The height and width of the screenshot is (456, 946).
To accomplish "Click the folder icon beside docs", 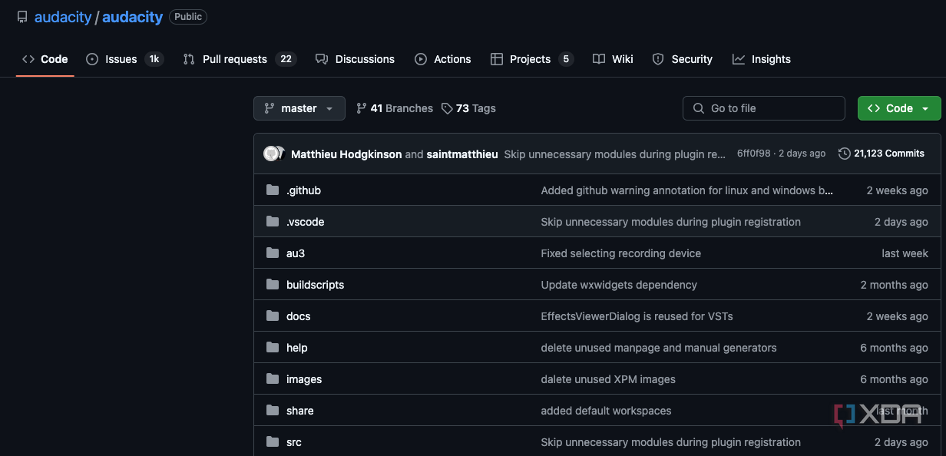I will [273, 316].
